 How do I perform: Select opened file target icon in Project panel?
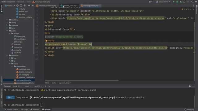[x=17, y=6]
